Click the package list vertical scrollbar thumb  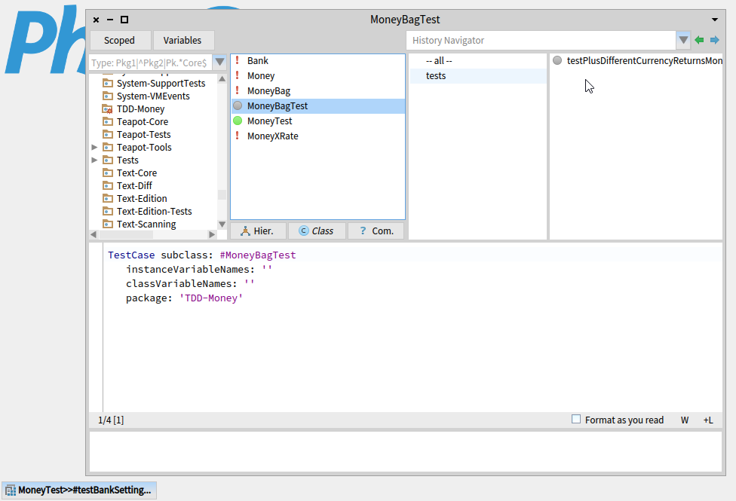pos(222,194)
